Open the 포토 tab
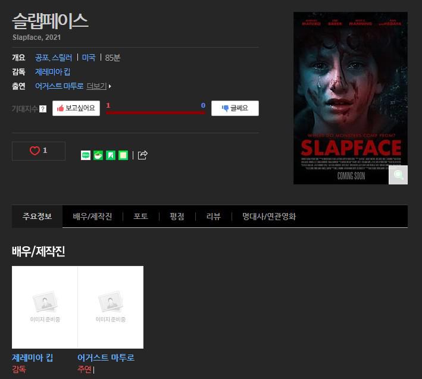The image size is (422, 379). (x=140, y=216)
